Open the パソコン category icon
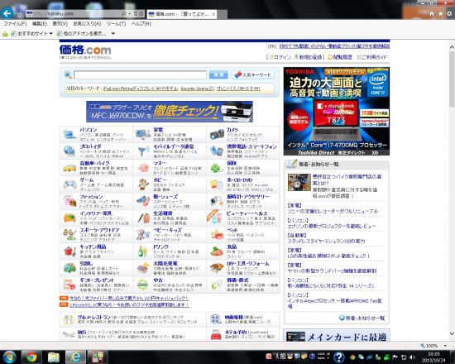455x364 pixels. tap(69, 134)
